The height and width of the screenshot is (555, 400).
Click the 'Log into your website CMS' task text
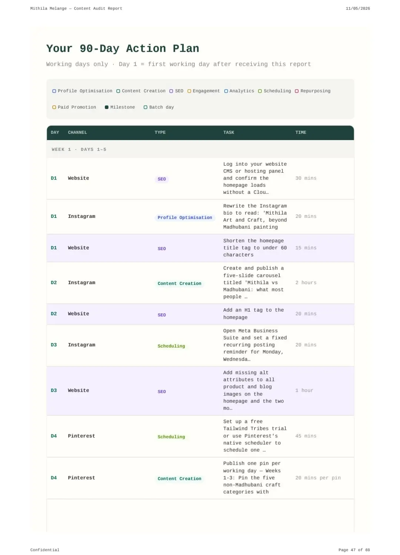tap(255, 179)
